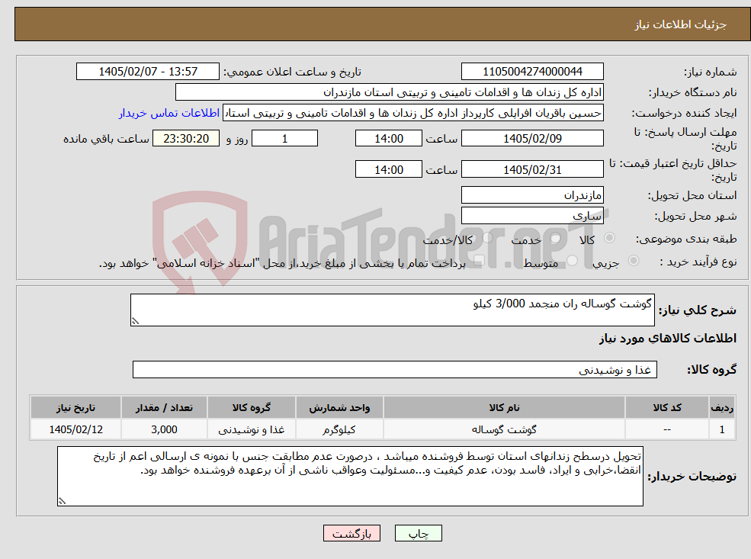Click the buyer organization name field

pos(390,92)
